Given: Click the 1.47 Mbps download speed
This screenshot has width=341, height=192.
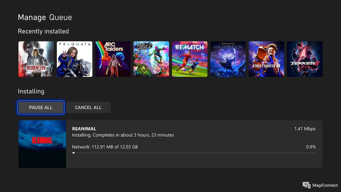Looking at the screenshot, I should click(x=305, y=129).
